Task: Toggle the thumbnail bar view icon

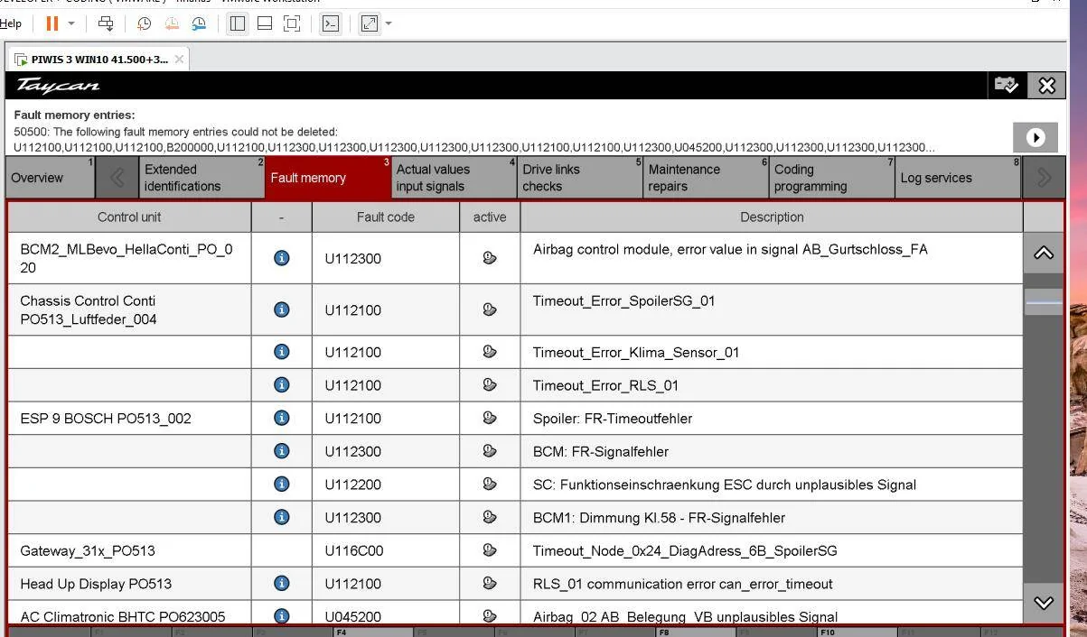Action: click(x=265, y=23)
